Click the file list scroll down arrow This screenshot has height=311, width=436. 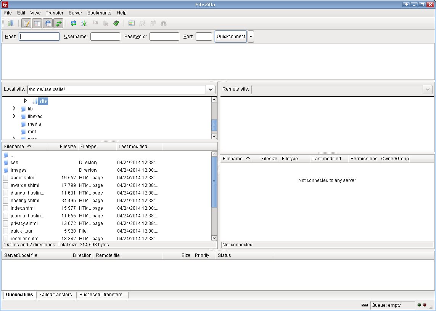pos(214,238)
